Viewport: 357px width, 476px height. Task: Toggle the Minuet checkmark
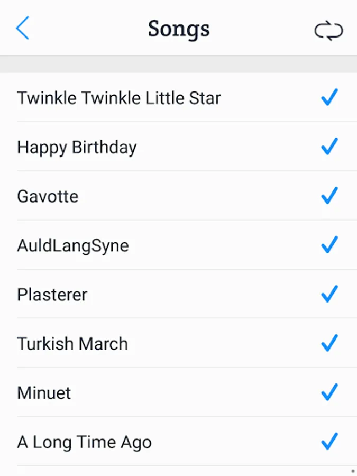click(x=329, y=392)
